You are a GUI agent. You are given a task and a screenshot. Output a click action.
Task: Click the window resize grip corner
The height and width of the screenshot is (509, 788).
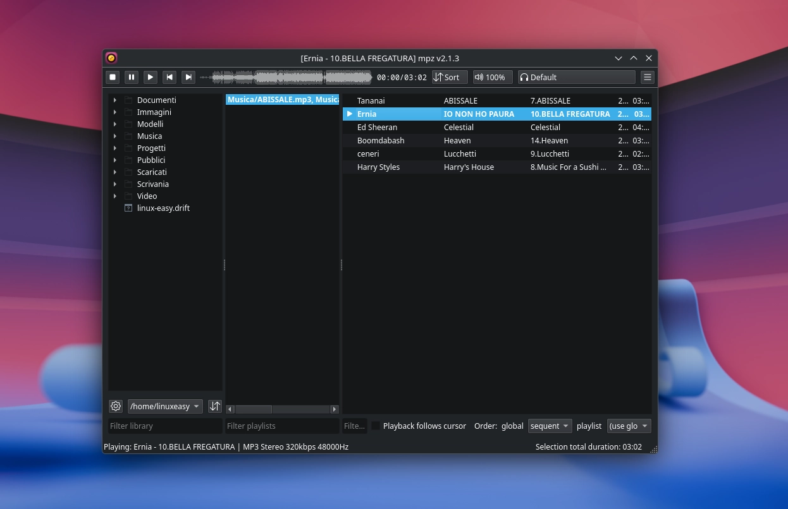click(x=654, y=450)
